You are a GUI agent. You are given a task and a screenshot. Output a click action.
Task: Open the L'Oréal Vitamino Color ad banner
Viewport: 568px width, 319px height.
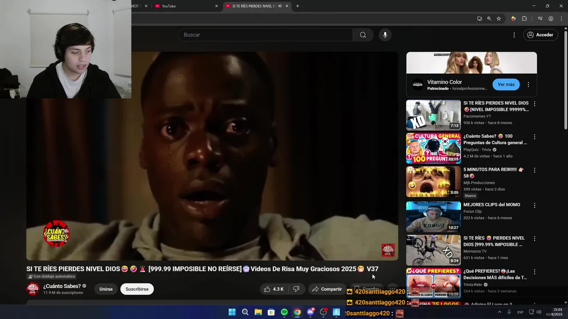471,63
